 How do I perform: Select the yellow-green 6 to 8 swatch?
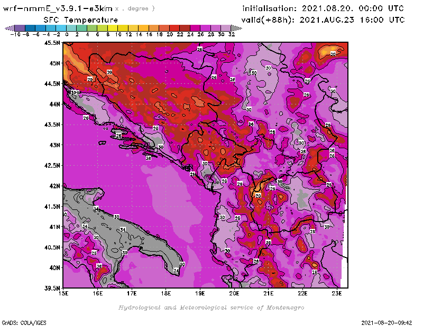102,28
